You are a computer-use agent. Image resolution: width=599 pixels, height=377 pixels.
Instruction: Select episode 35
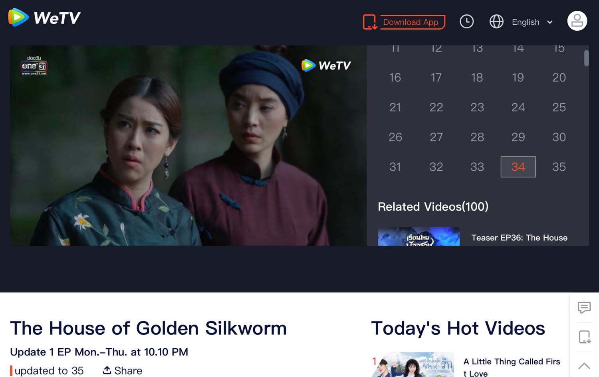point(559,167)
